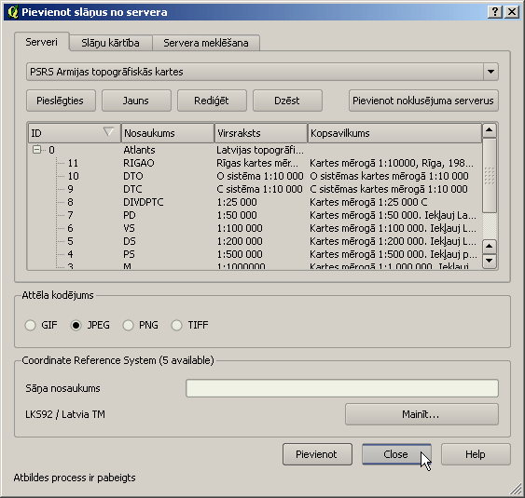The width and height of the screenshot is (525, 498).
Task: Click Pievienot noklusējuma serverus button
Action: [x=423, y=101]
